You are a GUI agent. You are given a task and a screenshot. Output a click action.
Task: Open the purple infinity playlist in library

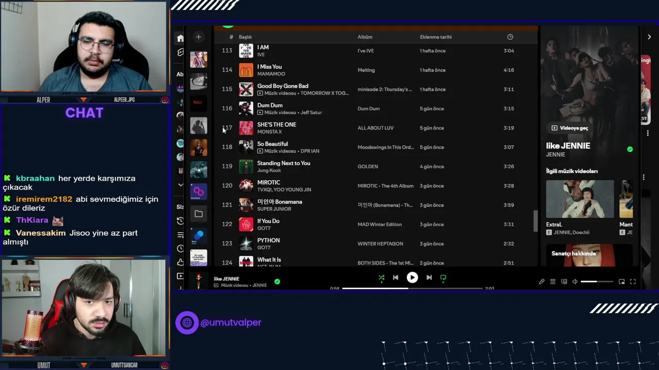coord(199,192)
